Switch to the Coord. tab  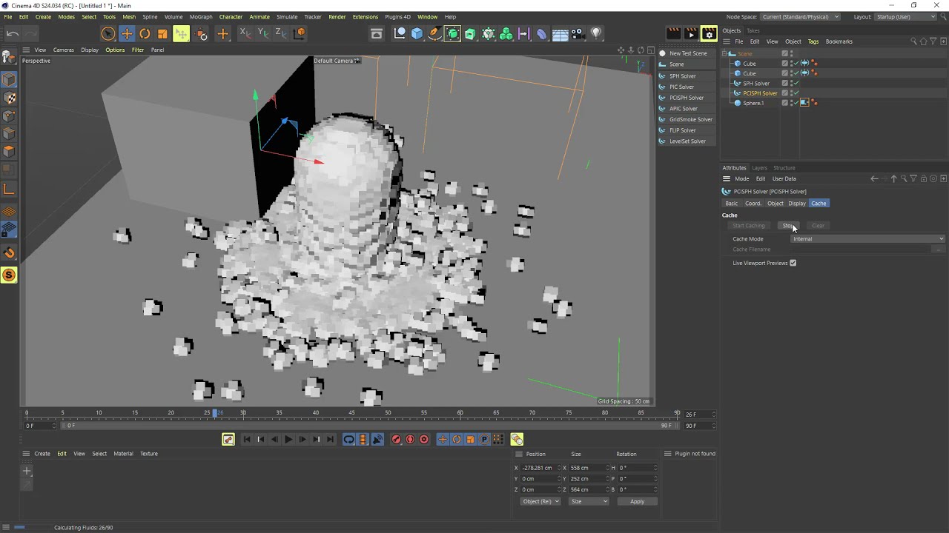pos(753,204)
